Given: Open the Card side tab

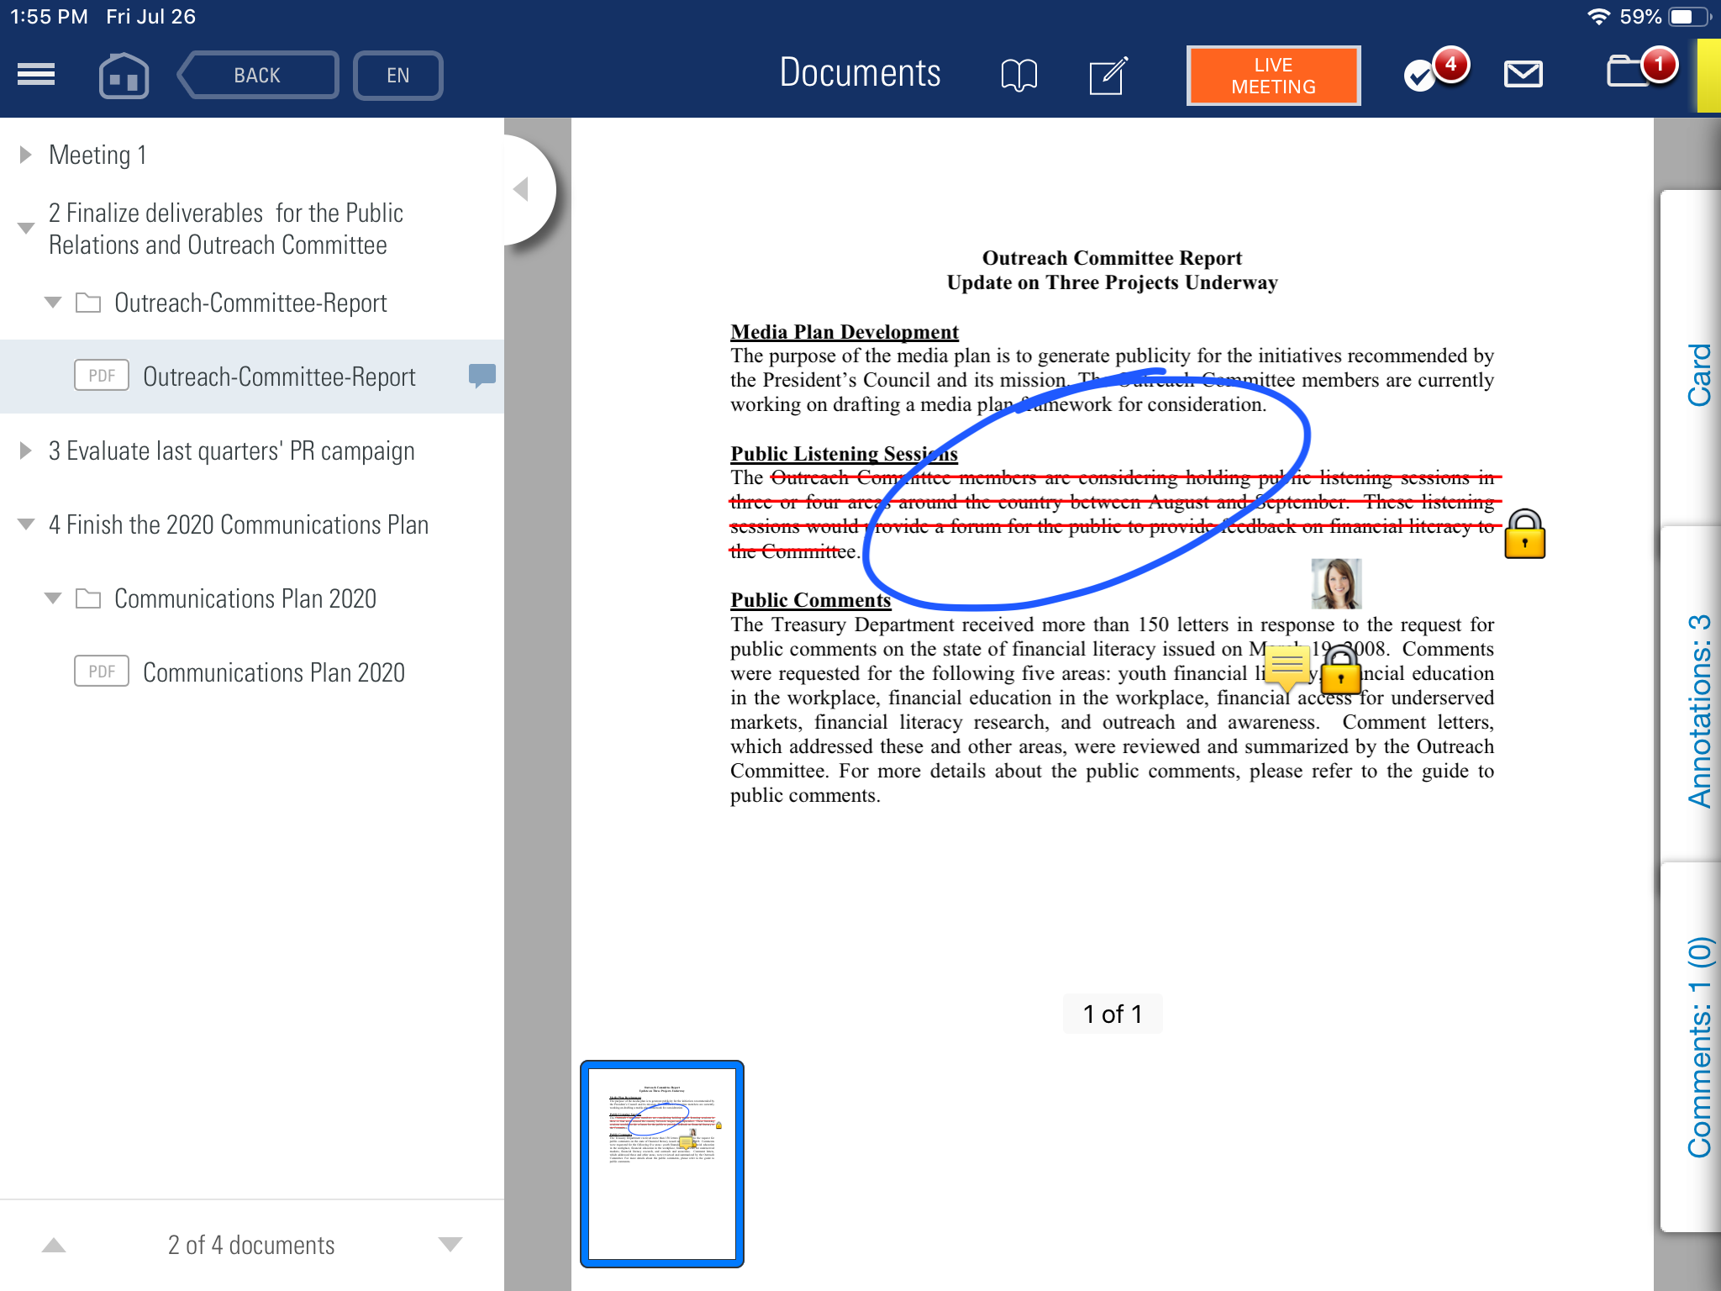Looking at the screenshot, I should (x=1697, y=374).
